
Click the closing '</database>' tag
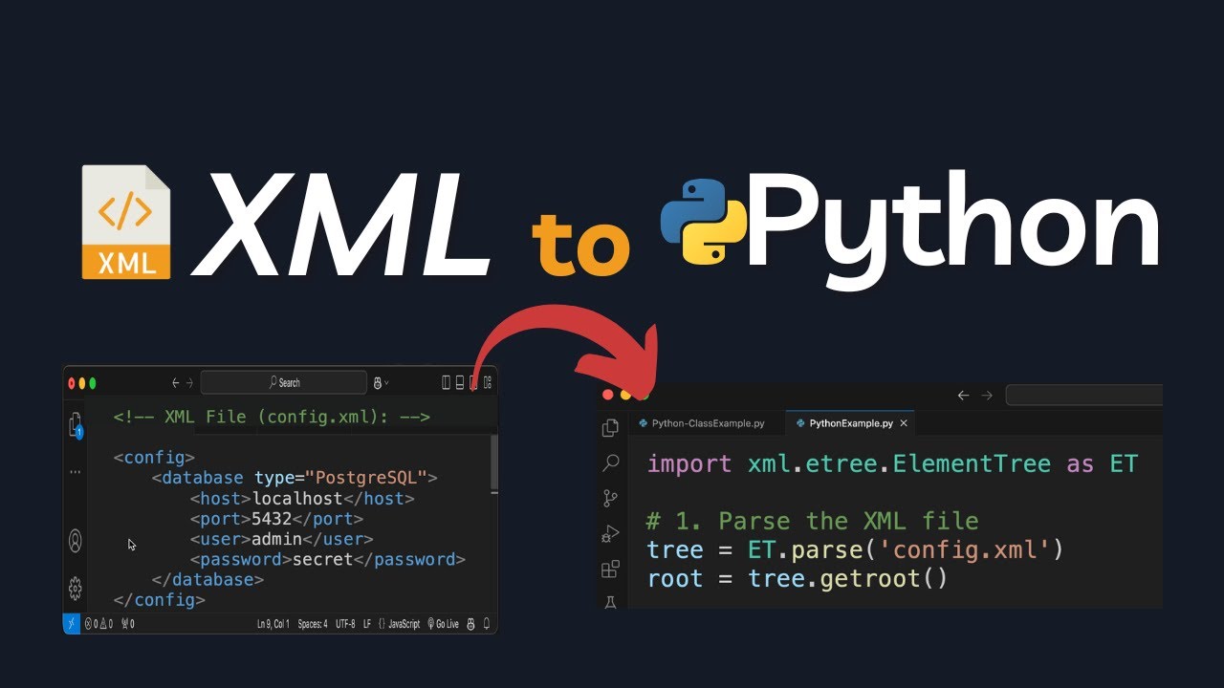[x=208, y=579]
